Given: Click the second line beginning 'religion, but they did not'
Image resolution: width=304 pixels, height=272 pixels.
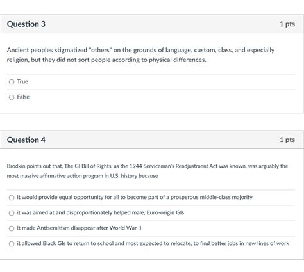Looking at the screenshot, I should point(106,60).
